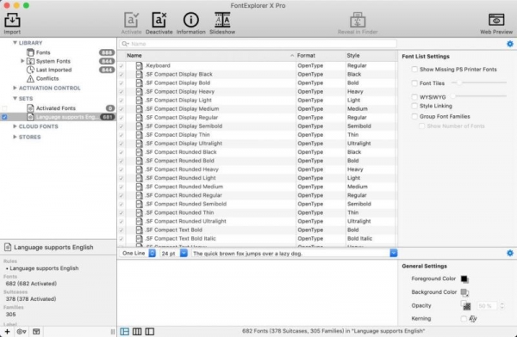
Task: Open the preview sample text dropdown arrow
Action: point(394,253)
